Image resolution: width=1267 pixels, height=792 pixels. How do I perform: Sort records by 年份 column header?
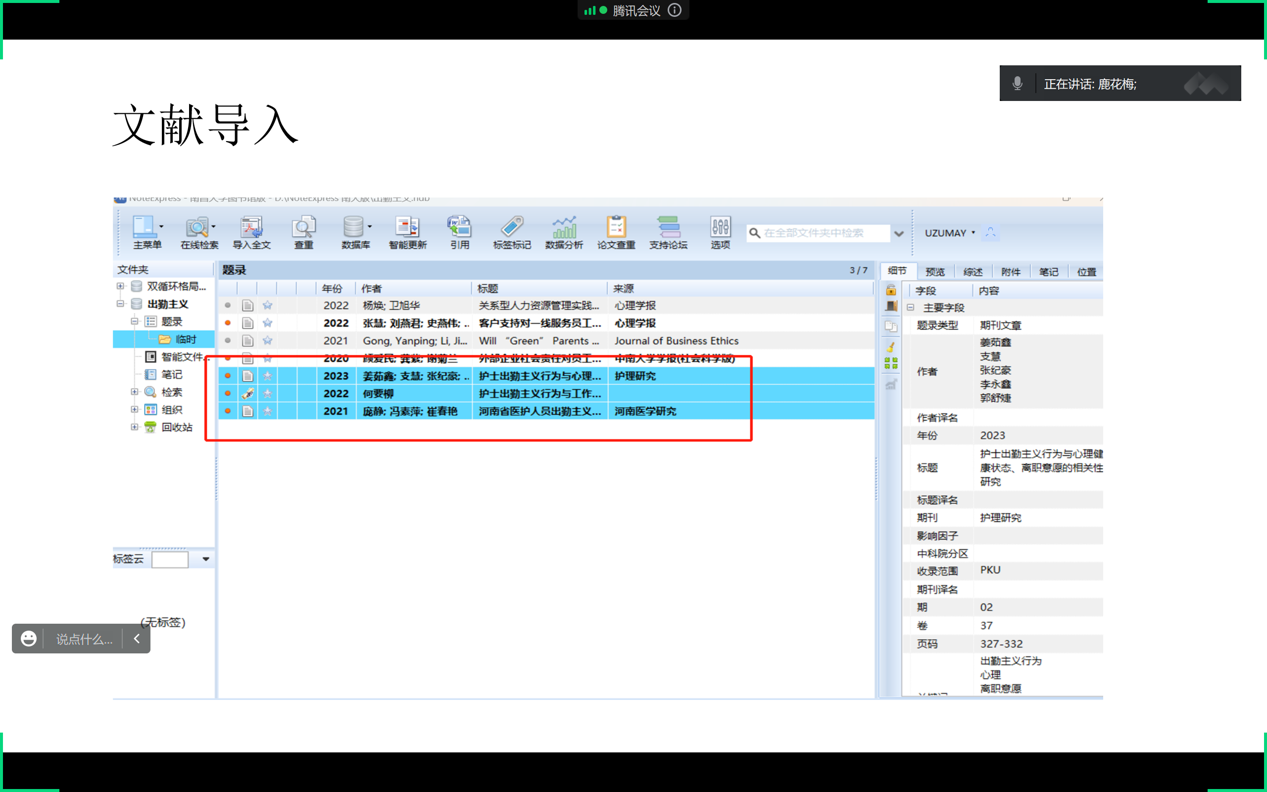[x=336, y=289]
